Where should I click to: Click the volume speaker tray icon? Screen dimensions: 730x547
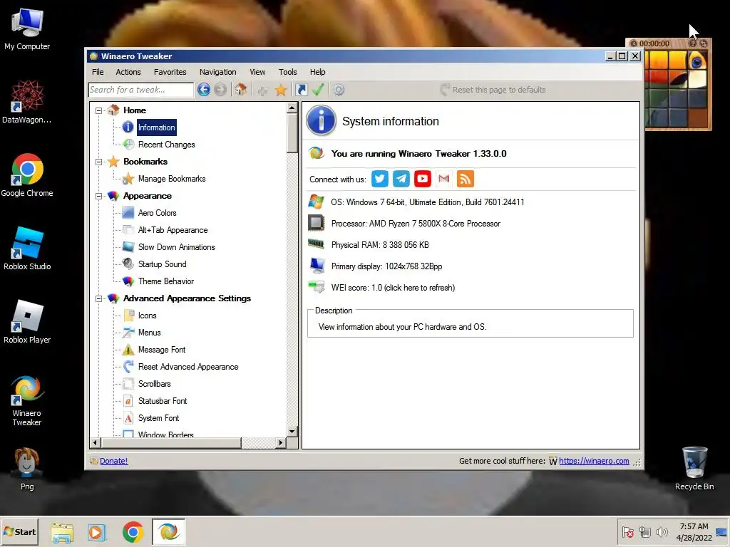(x=662, y=532)
